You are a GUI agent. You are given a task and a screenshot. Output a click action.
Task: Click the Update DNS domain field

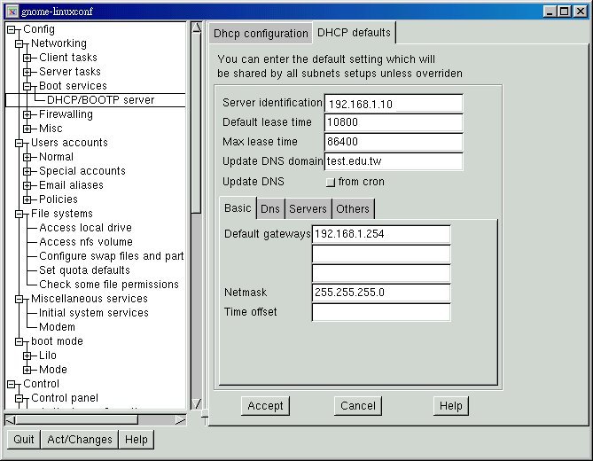pos(394,161)
